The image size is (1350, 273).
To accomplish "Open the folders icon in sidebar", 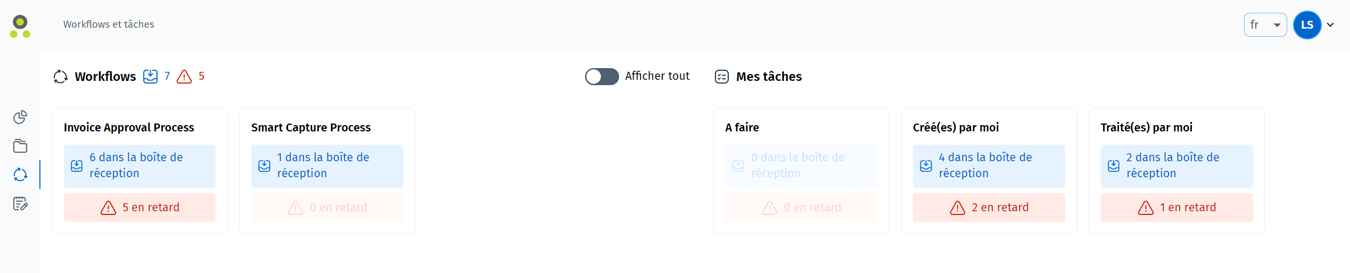I will click(20, 146).
